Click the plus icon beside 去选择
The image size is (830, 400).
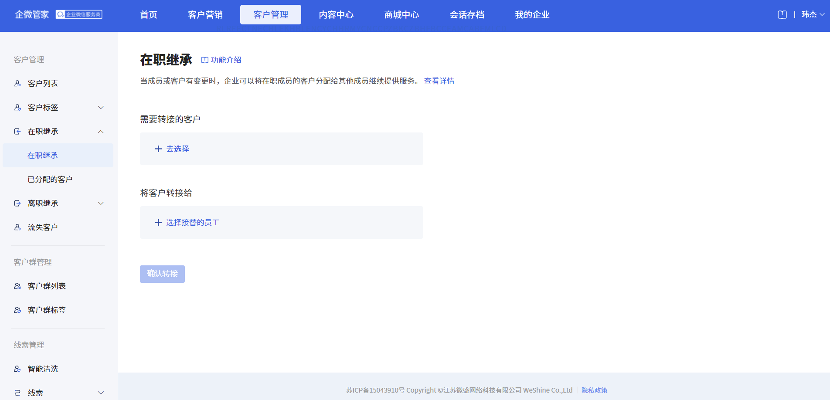[x=158, y=149]
